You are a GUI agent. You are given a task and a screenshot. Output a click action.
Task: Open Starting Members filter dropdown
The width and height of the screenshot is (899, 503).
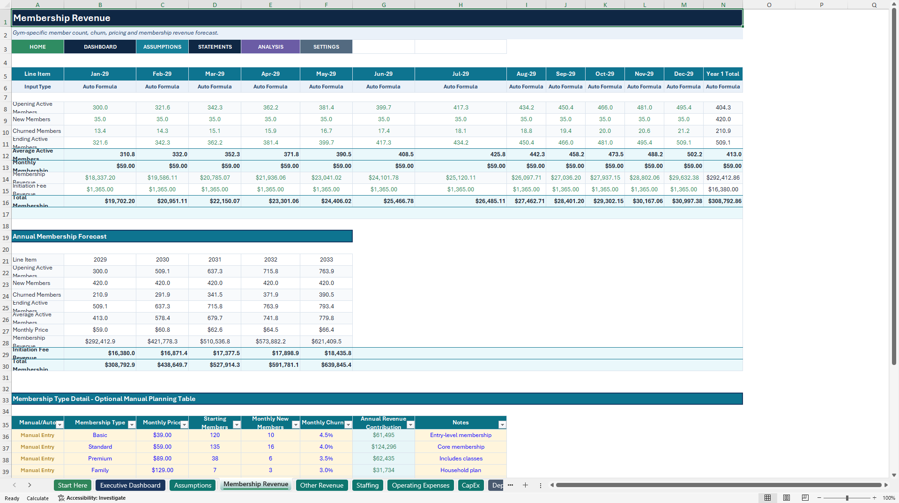237,425
